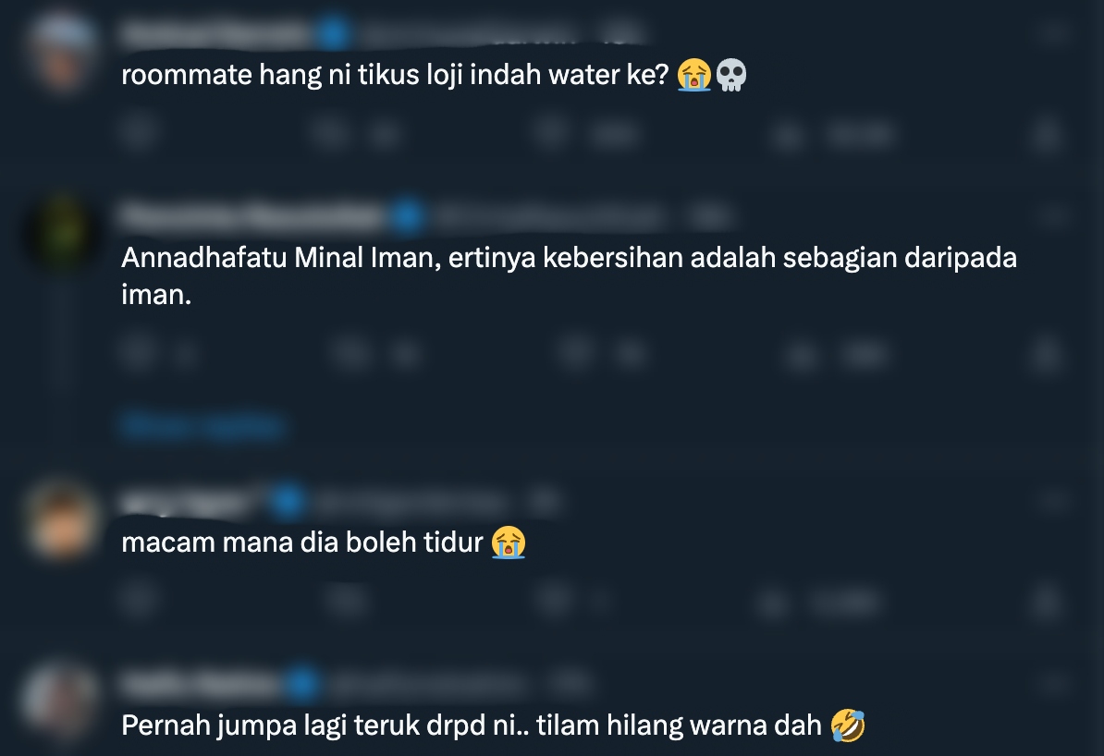Viewport: 1104px width, 756px height.
Task: View analytics of "tikus loji indah water" tweet
Action: [x=787, y=133]
